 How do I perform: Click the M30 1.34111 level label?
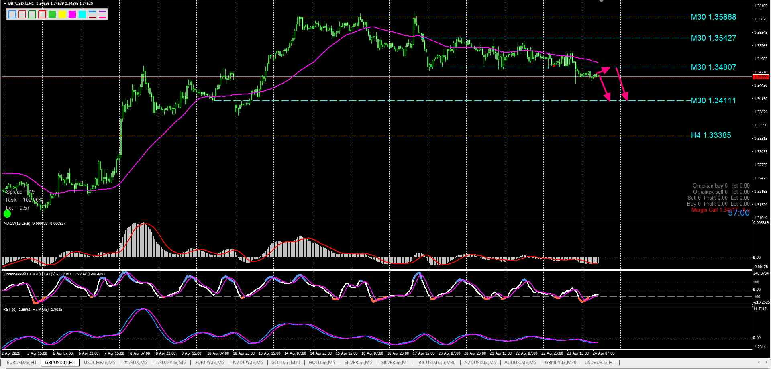pyautogui.click(x=713, y=101)
